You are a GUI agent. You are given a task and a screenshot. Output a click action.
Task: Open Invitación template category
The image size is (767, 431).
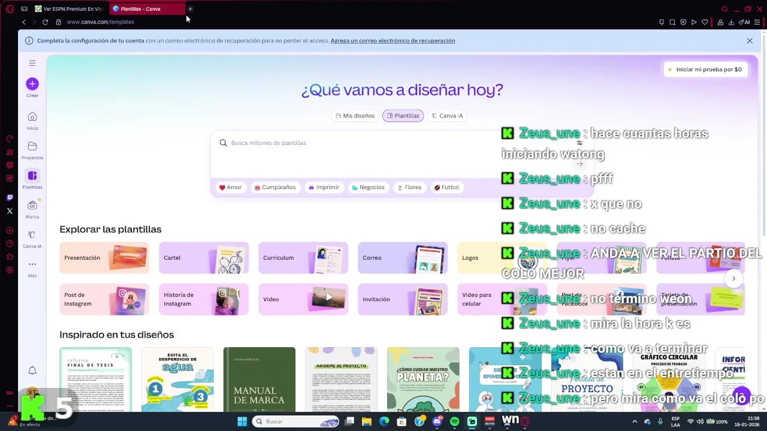coord(403,299)
